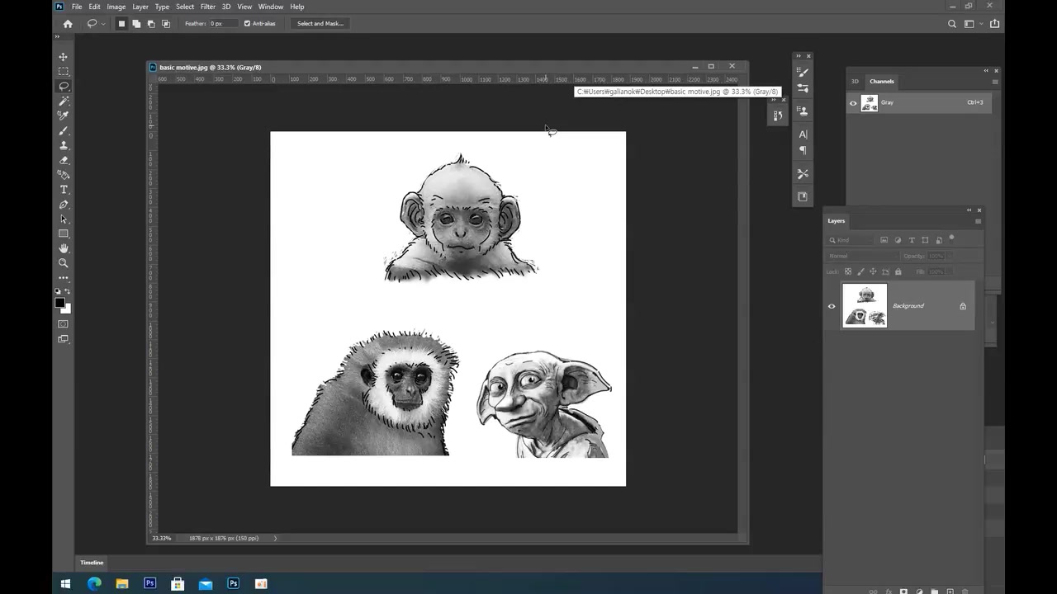Switch to the 3D panel tab
Viewport: 1057px width, 594px height.
(855, 81)
